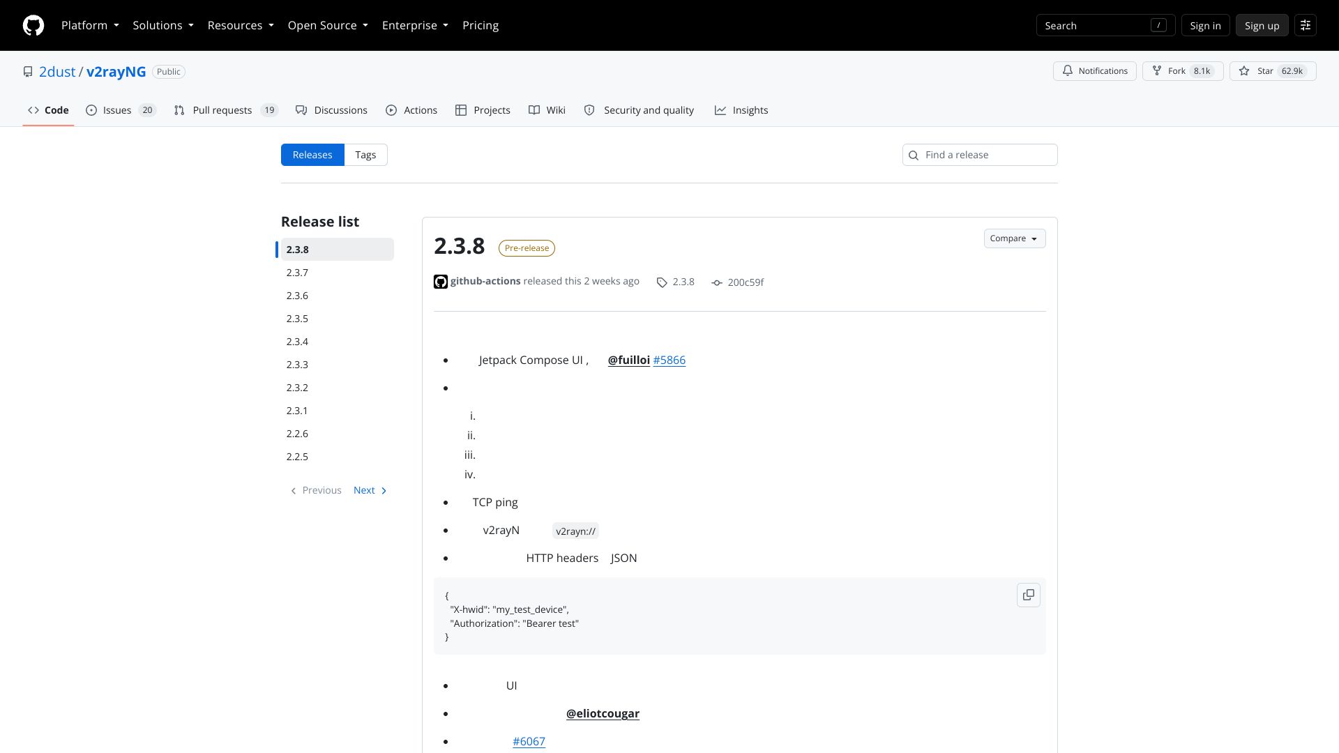This screenshot has height=753, width=1339.
Task: Go to Next page of releases
Action: 370,490
